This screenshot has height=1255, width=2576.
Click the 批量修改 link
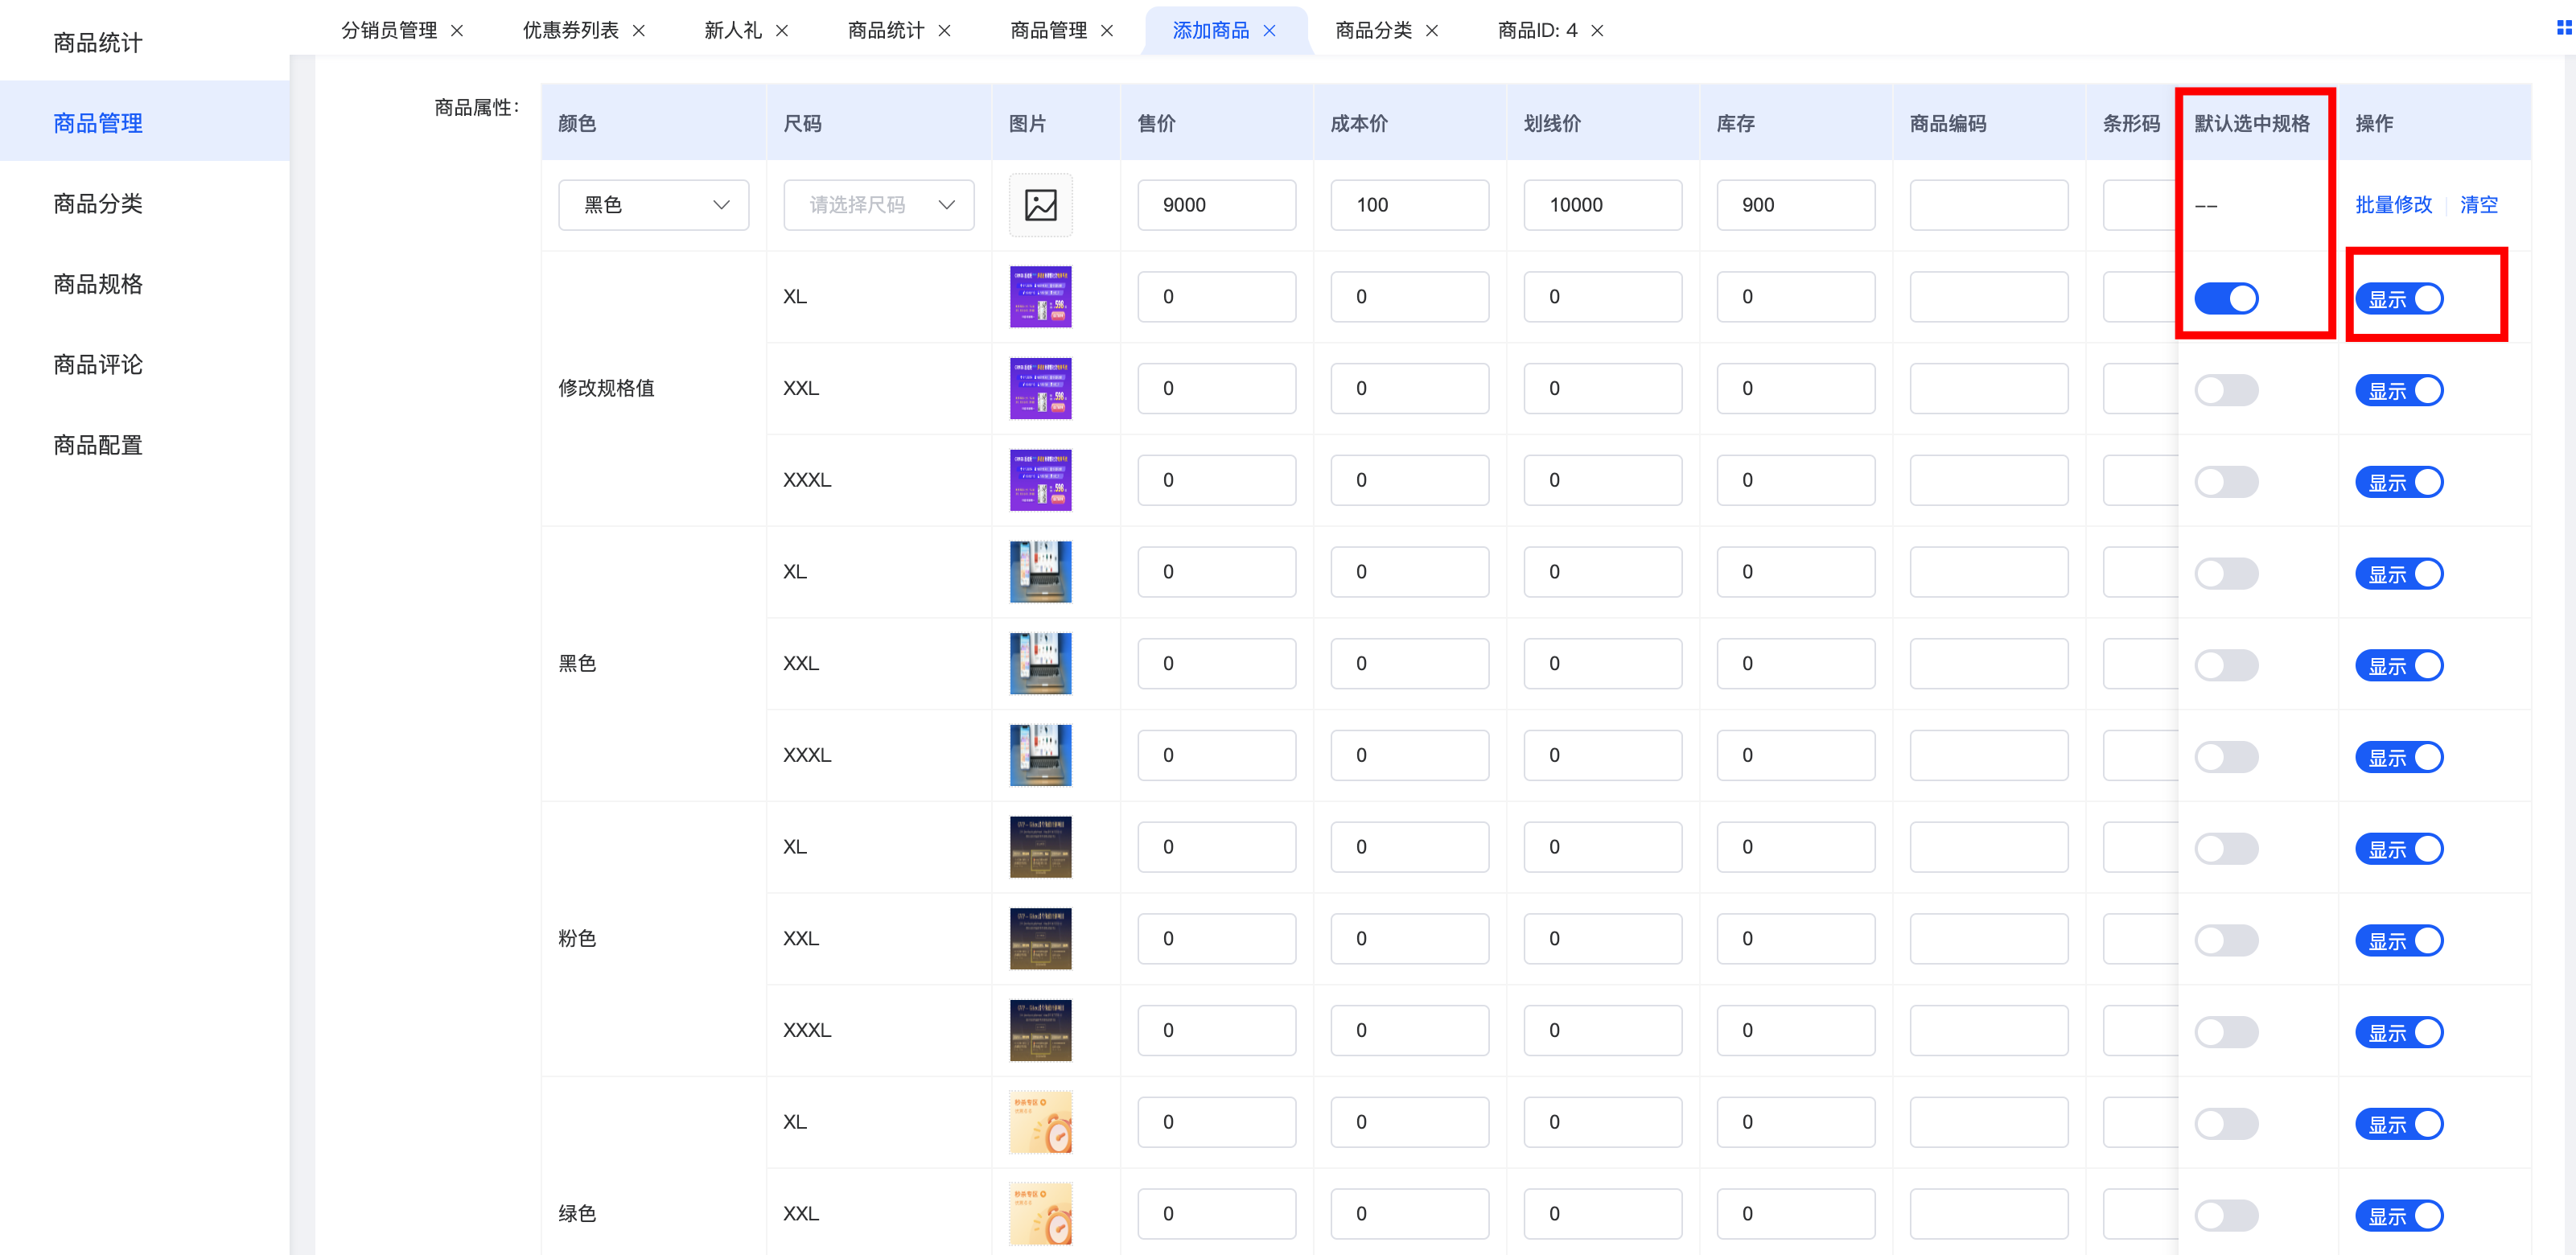tap(2393, 205)
